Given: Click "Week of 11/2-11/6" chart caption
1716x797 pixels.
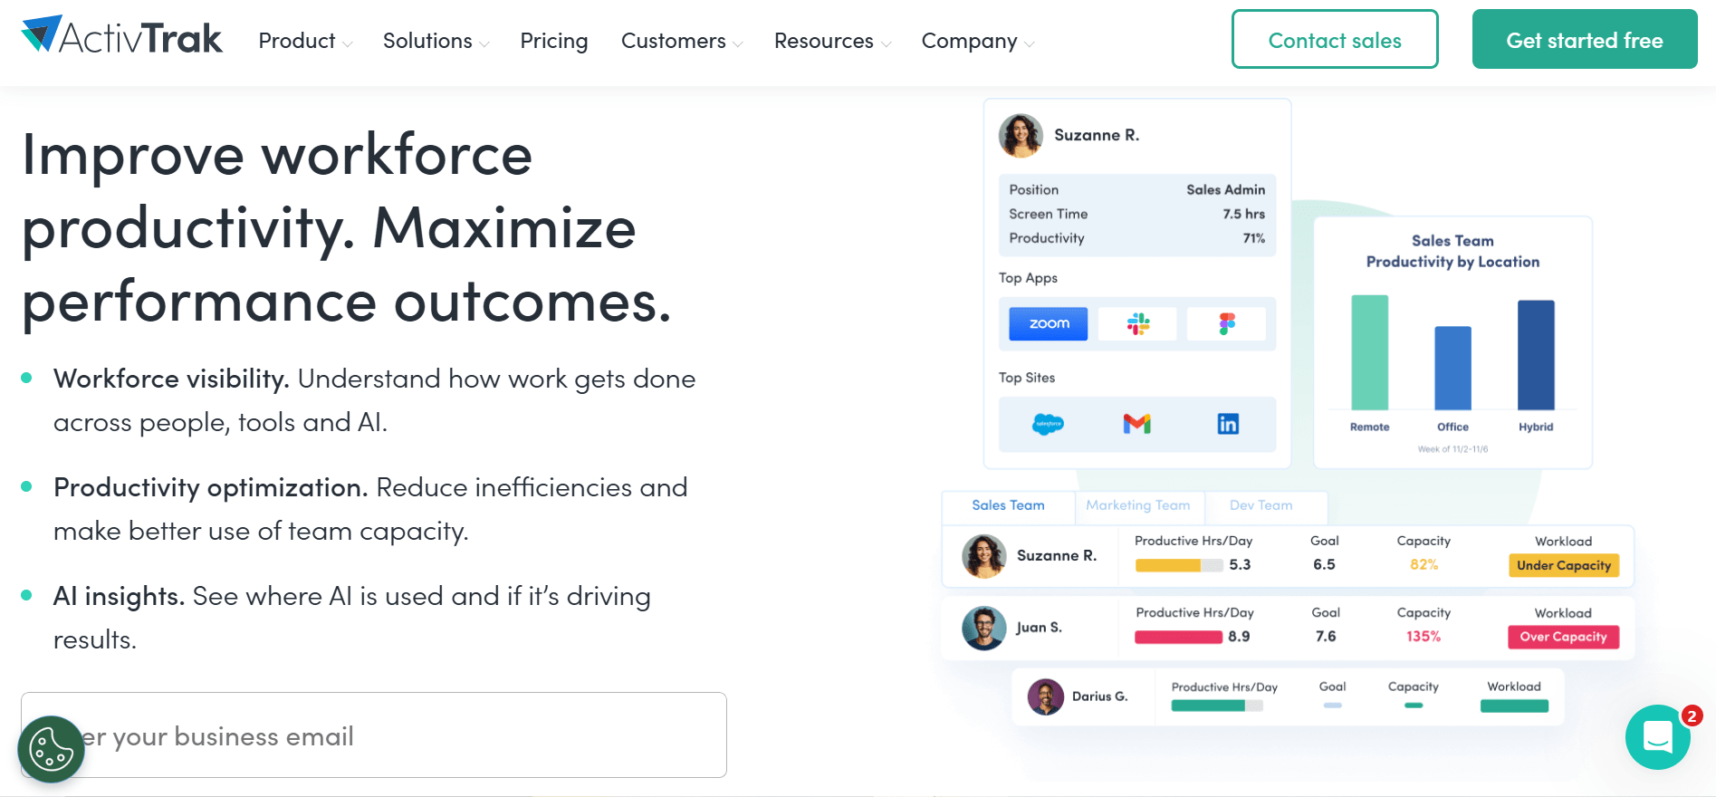Looking at the screenshot, I should click(1452, 449).
